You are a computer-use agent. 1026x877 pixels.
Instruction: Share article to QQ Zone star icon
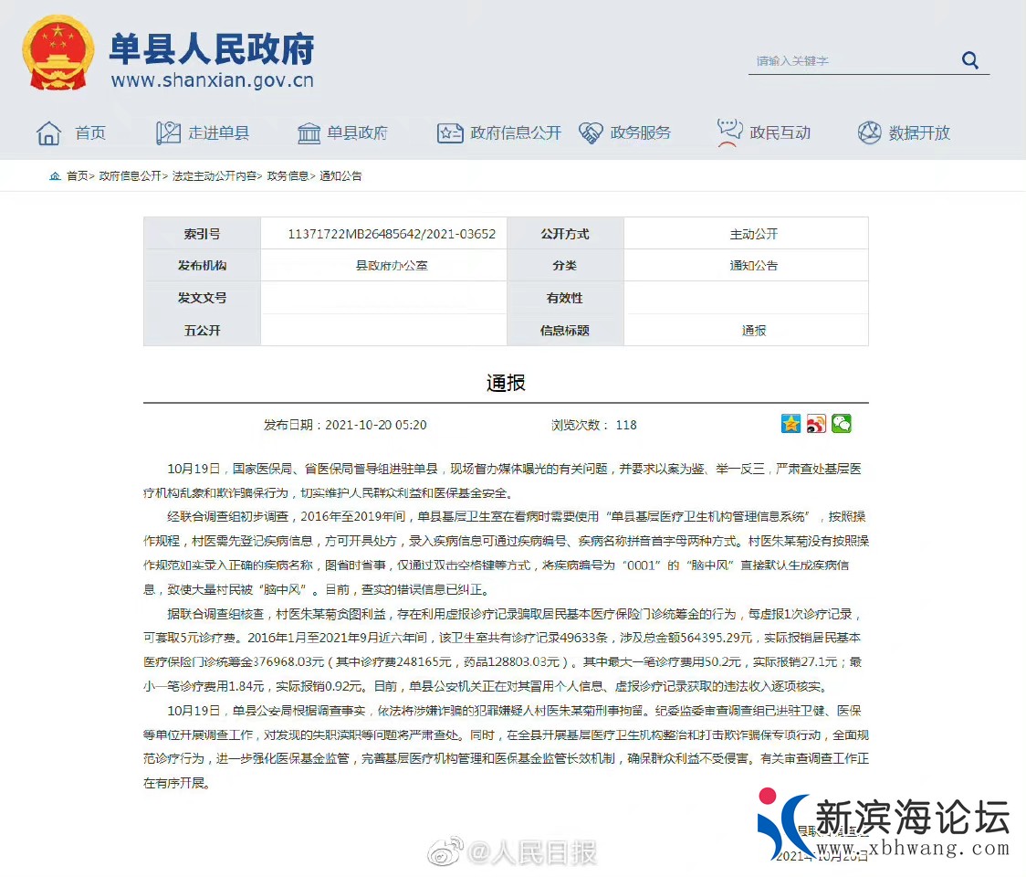[790, 424]
